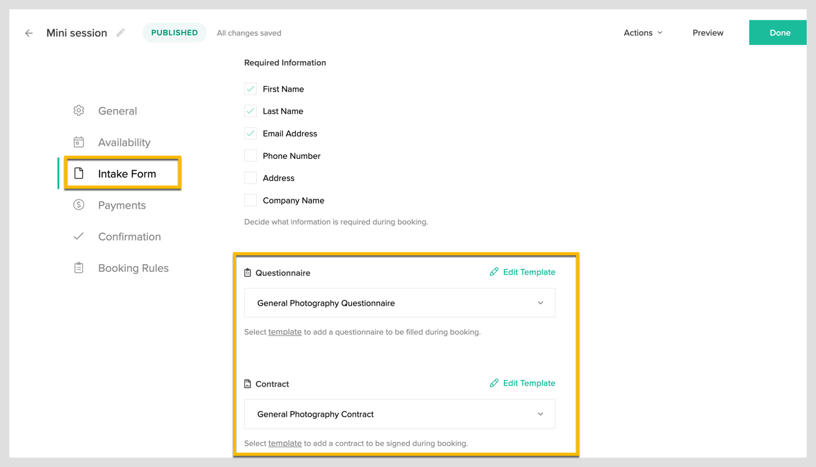Click the Preview button
The image size is (816, 467).
[708, 32]
